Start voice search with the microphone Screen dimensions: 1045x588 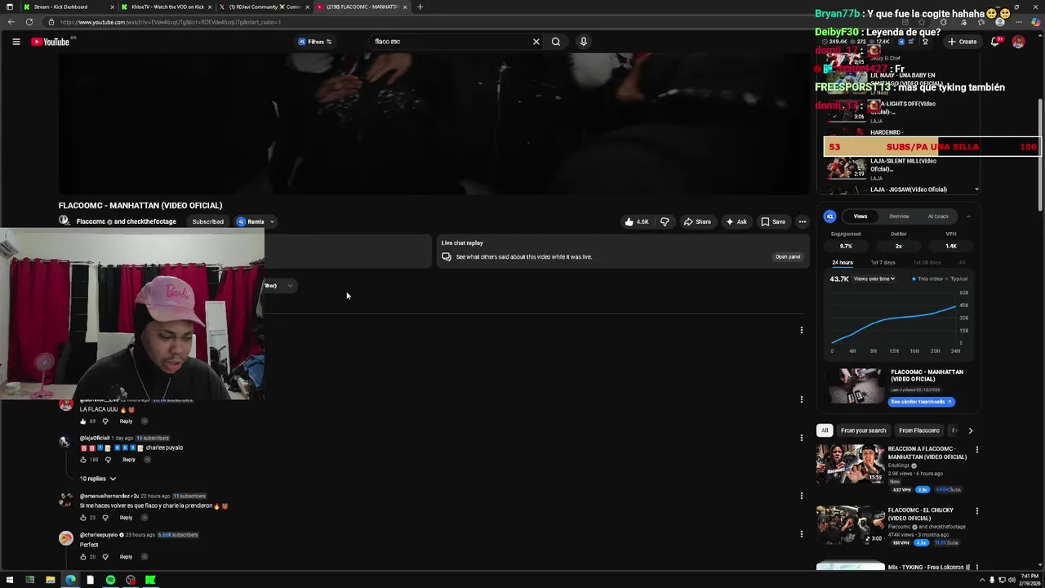(x=583, y=42)
